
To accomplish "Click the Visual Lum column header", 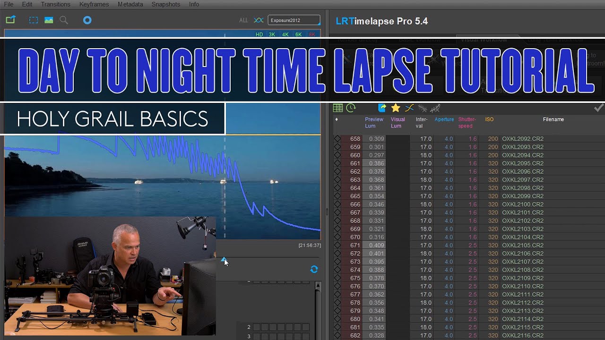I will tap(398, 123).
